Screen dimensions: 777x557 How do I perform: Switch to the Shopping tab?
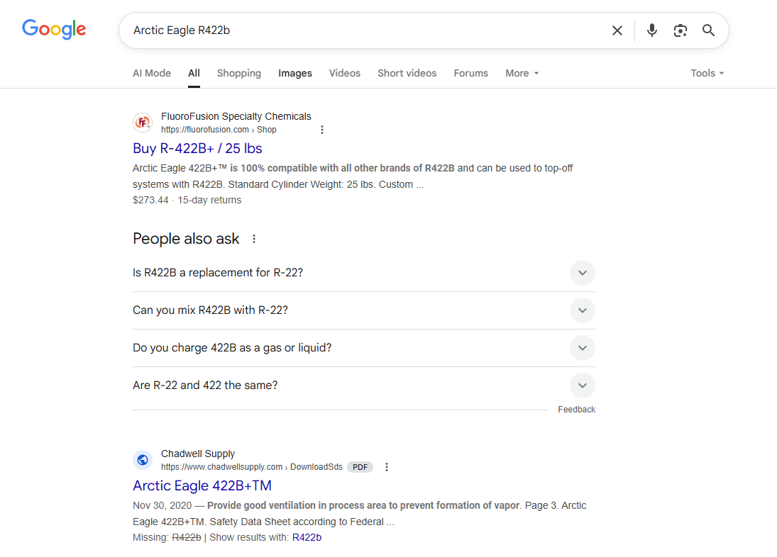coord(238,73)
